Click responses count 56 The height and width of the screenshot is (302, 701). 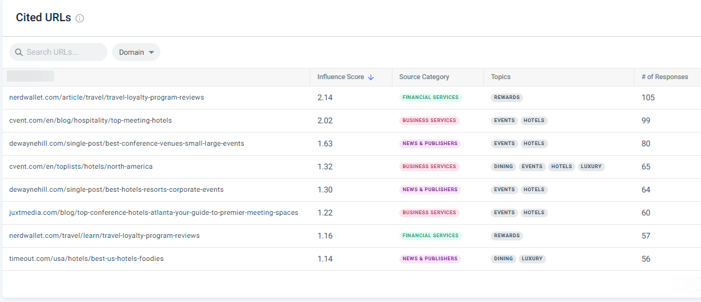click(646, 259)
